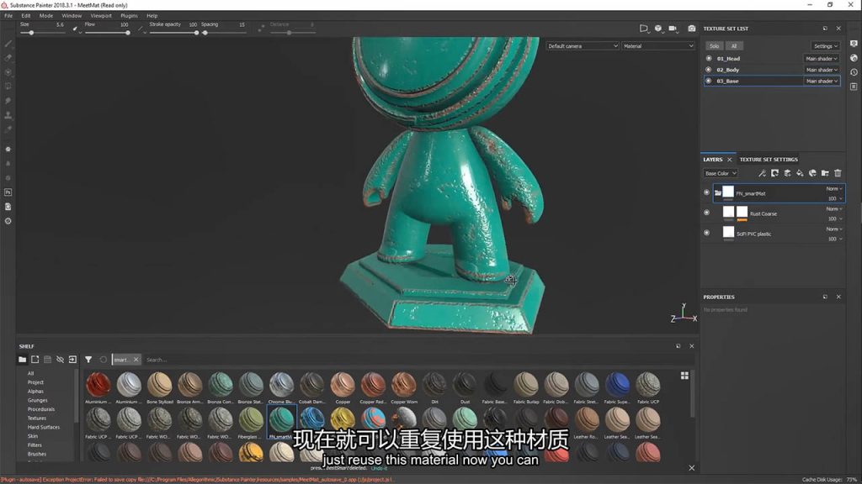The width and height of the screenshot is (862, 484).
Task: Enable Solo mode in Texture Set List
Action: click(714, 46)
